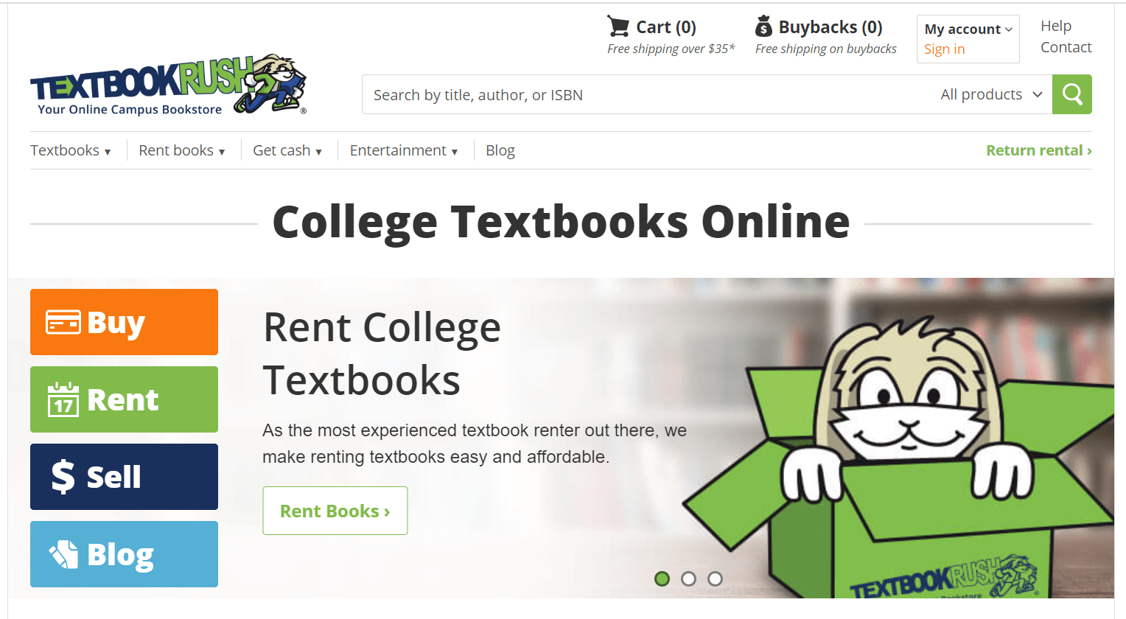The image size is (1126, 619).
Task: Open the Entertainment menu
Action: pos(404,150)
